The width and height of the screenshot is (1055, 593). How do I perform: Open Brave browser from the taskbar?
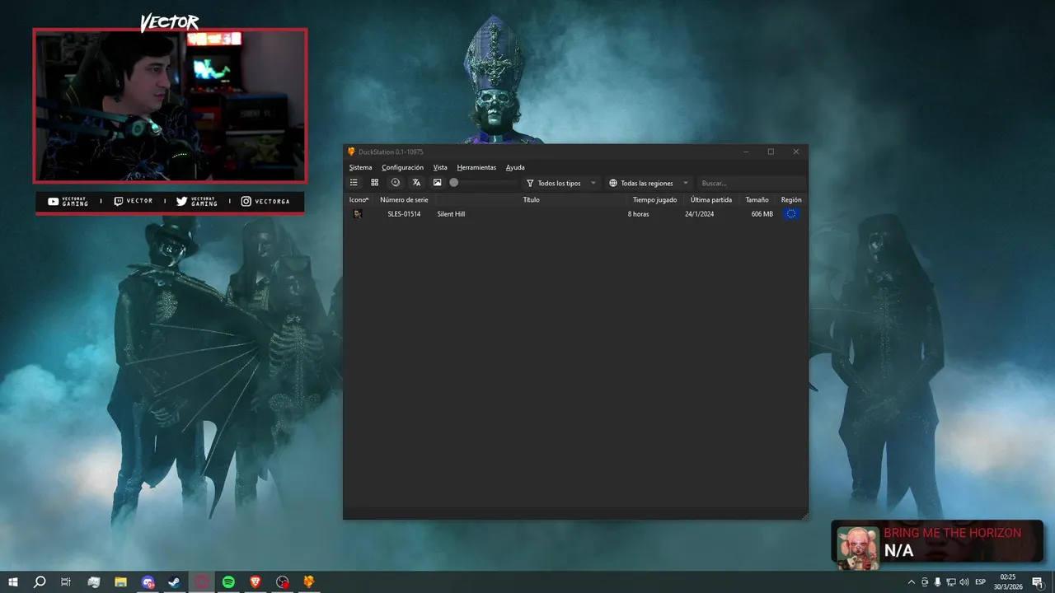[x=256, y=581]
